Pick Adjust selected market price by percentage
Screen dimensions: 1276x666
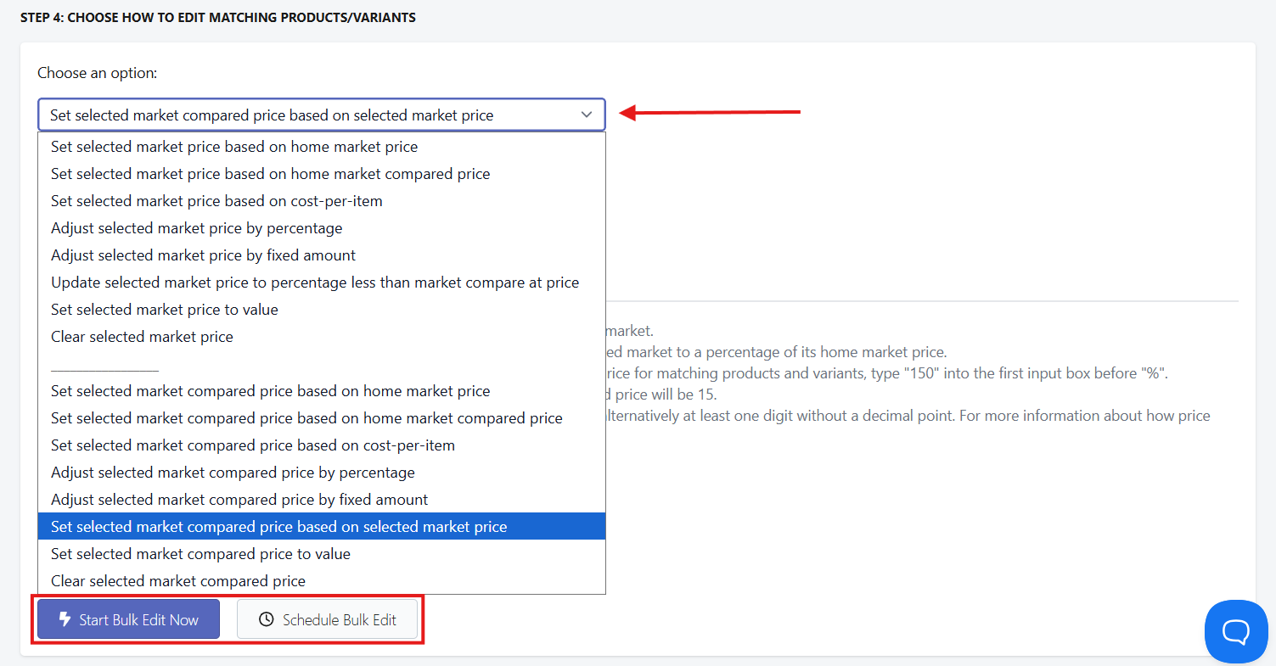(x=322, y=228)
